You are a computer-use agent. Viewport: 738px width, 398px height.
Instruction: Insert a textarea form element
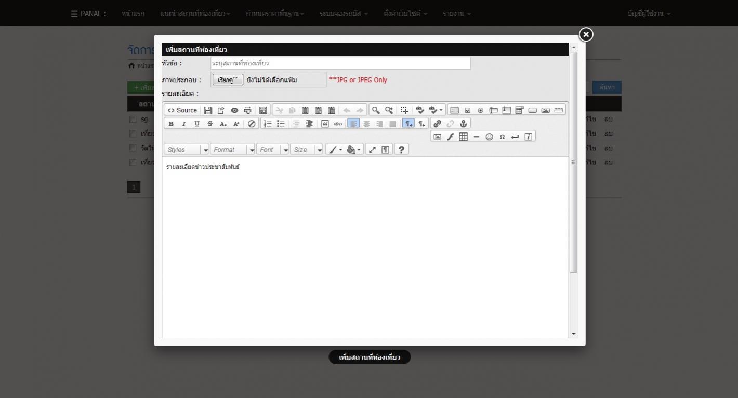click(507, 110)
